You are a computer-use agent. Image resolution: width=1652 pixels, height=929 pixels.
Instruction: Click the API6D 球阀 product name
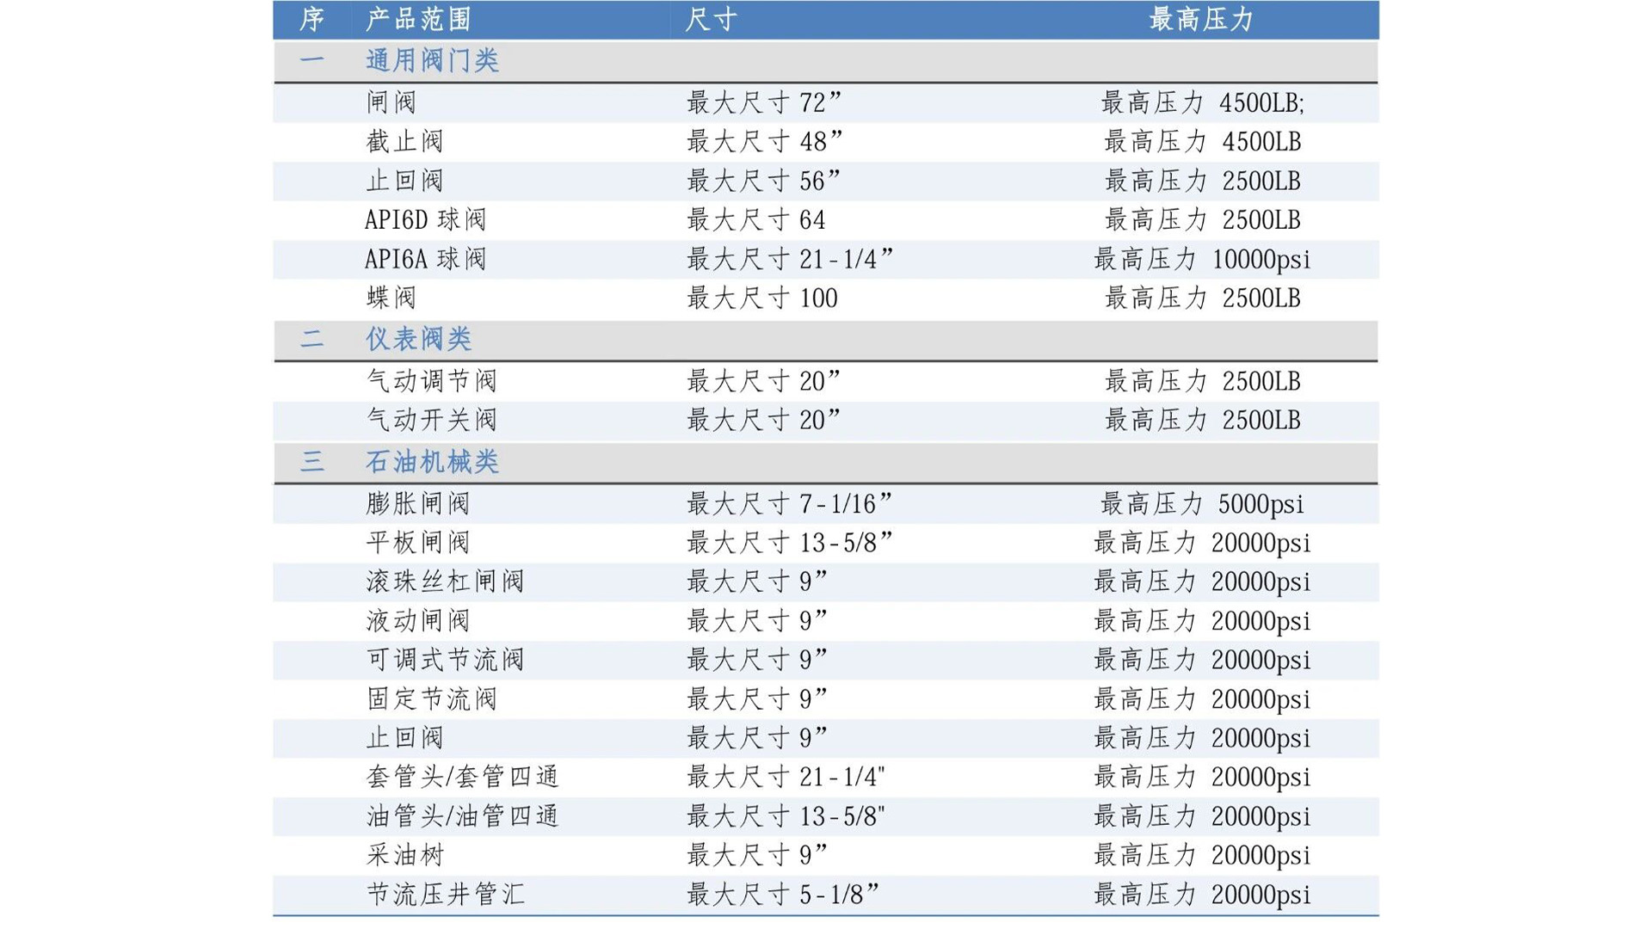tap(425, 220)
